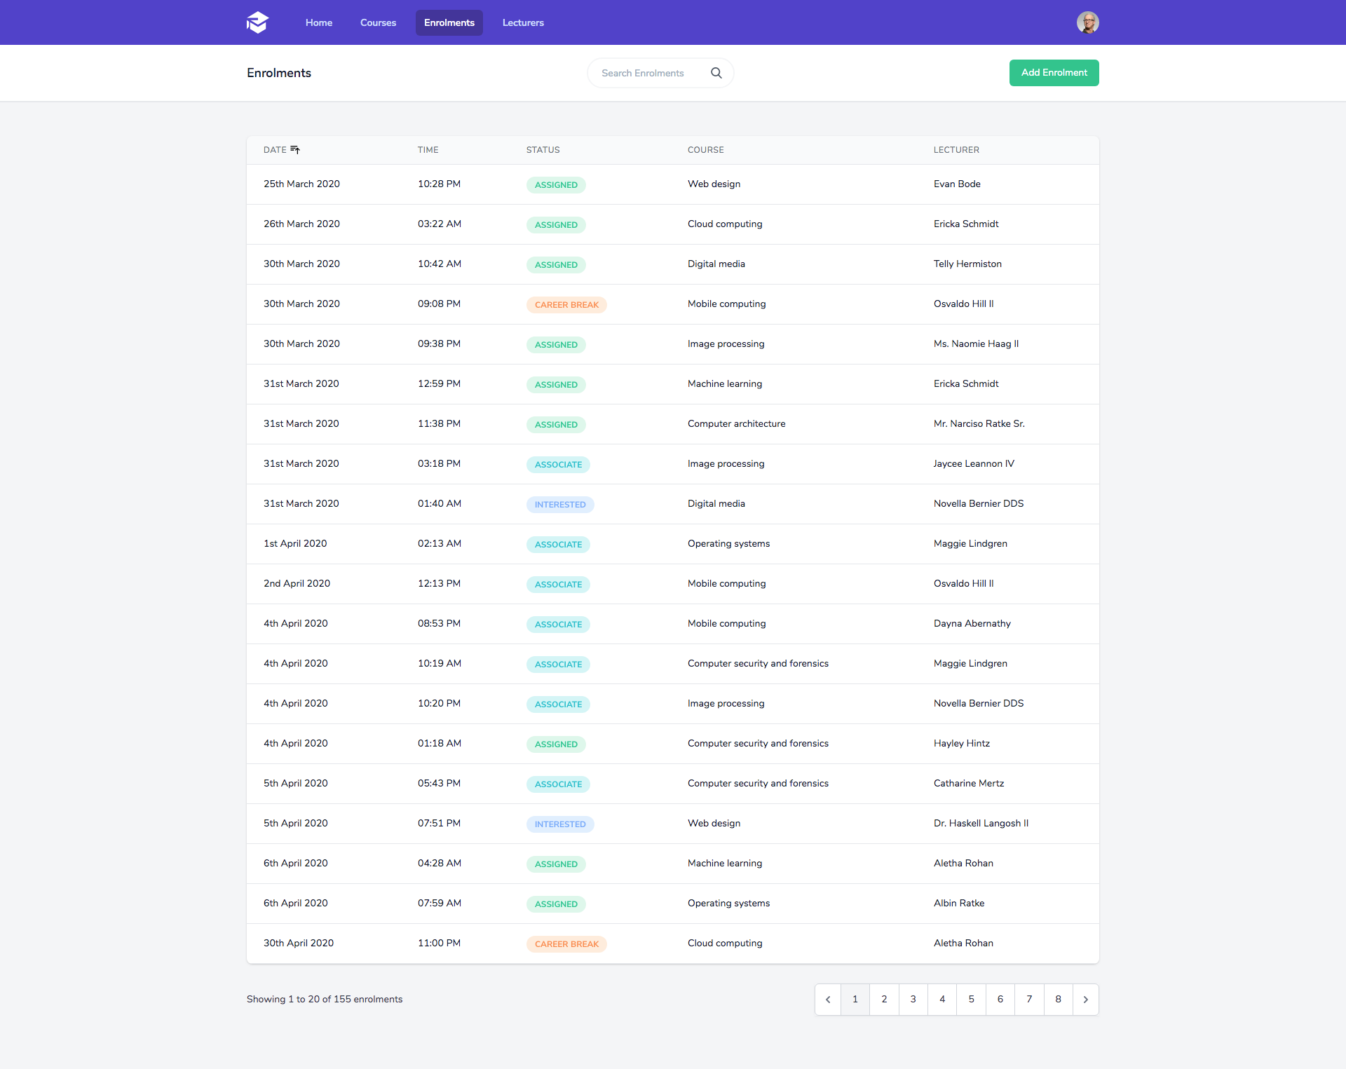Click the search magnifier icon

click(x=716, y=73)
